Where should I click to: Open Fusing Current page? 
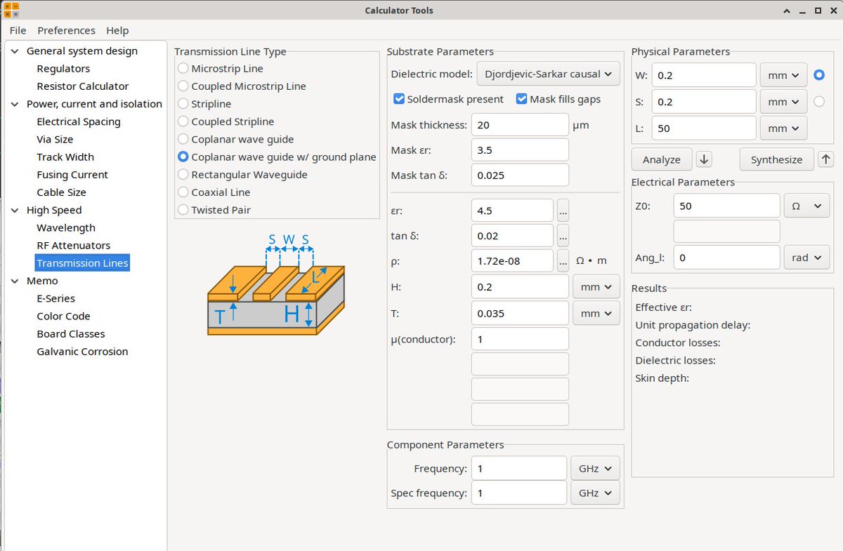pos(72,175)
